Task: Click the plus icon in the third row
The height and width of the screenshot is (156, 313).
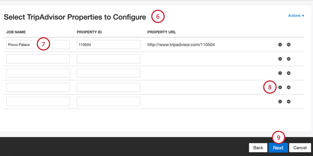Action: [x=280, y=73]
